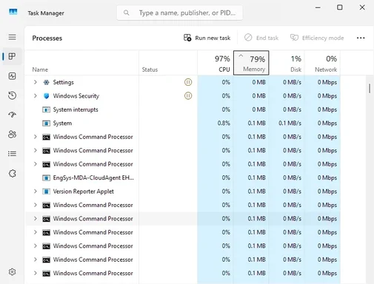Click the search magnifier icon
The width and height of the screenshot is (374, 284).
pyautogui.click(x=126, y=13)
